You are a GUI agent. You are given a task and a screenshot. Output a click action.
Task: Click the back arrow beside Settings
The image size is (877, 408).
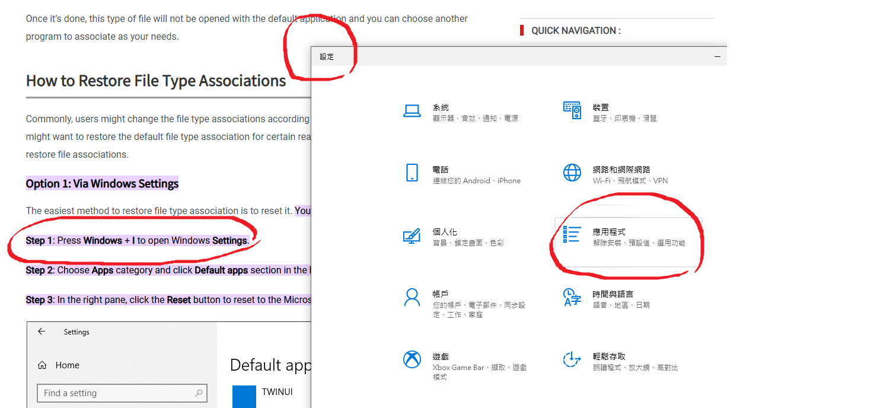pyautogui.click(x=42, y=332)
